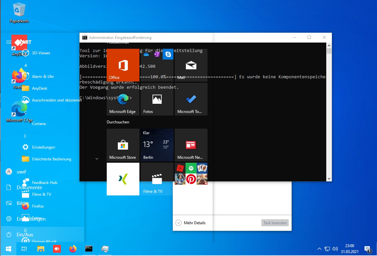Click the command prompt title bar icon
This screenshot has height=256, width=377.
click(85, 38)
